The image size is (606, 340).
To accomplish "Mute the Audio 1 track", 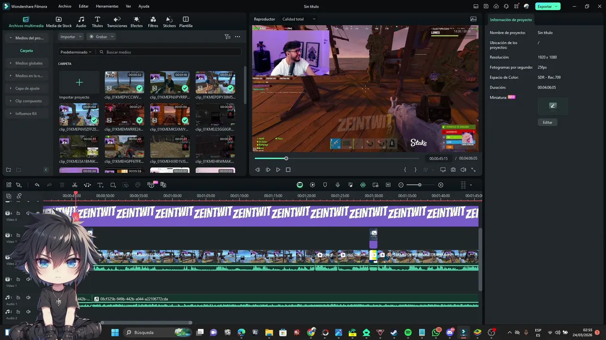I will click(x=28, y=297).
